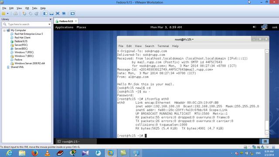Close the Library panel
Image resolution: width=279 pixels, height=157 pixels.
pos(51,19)
